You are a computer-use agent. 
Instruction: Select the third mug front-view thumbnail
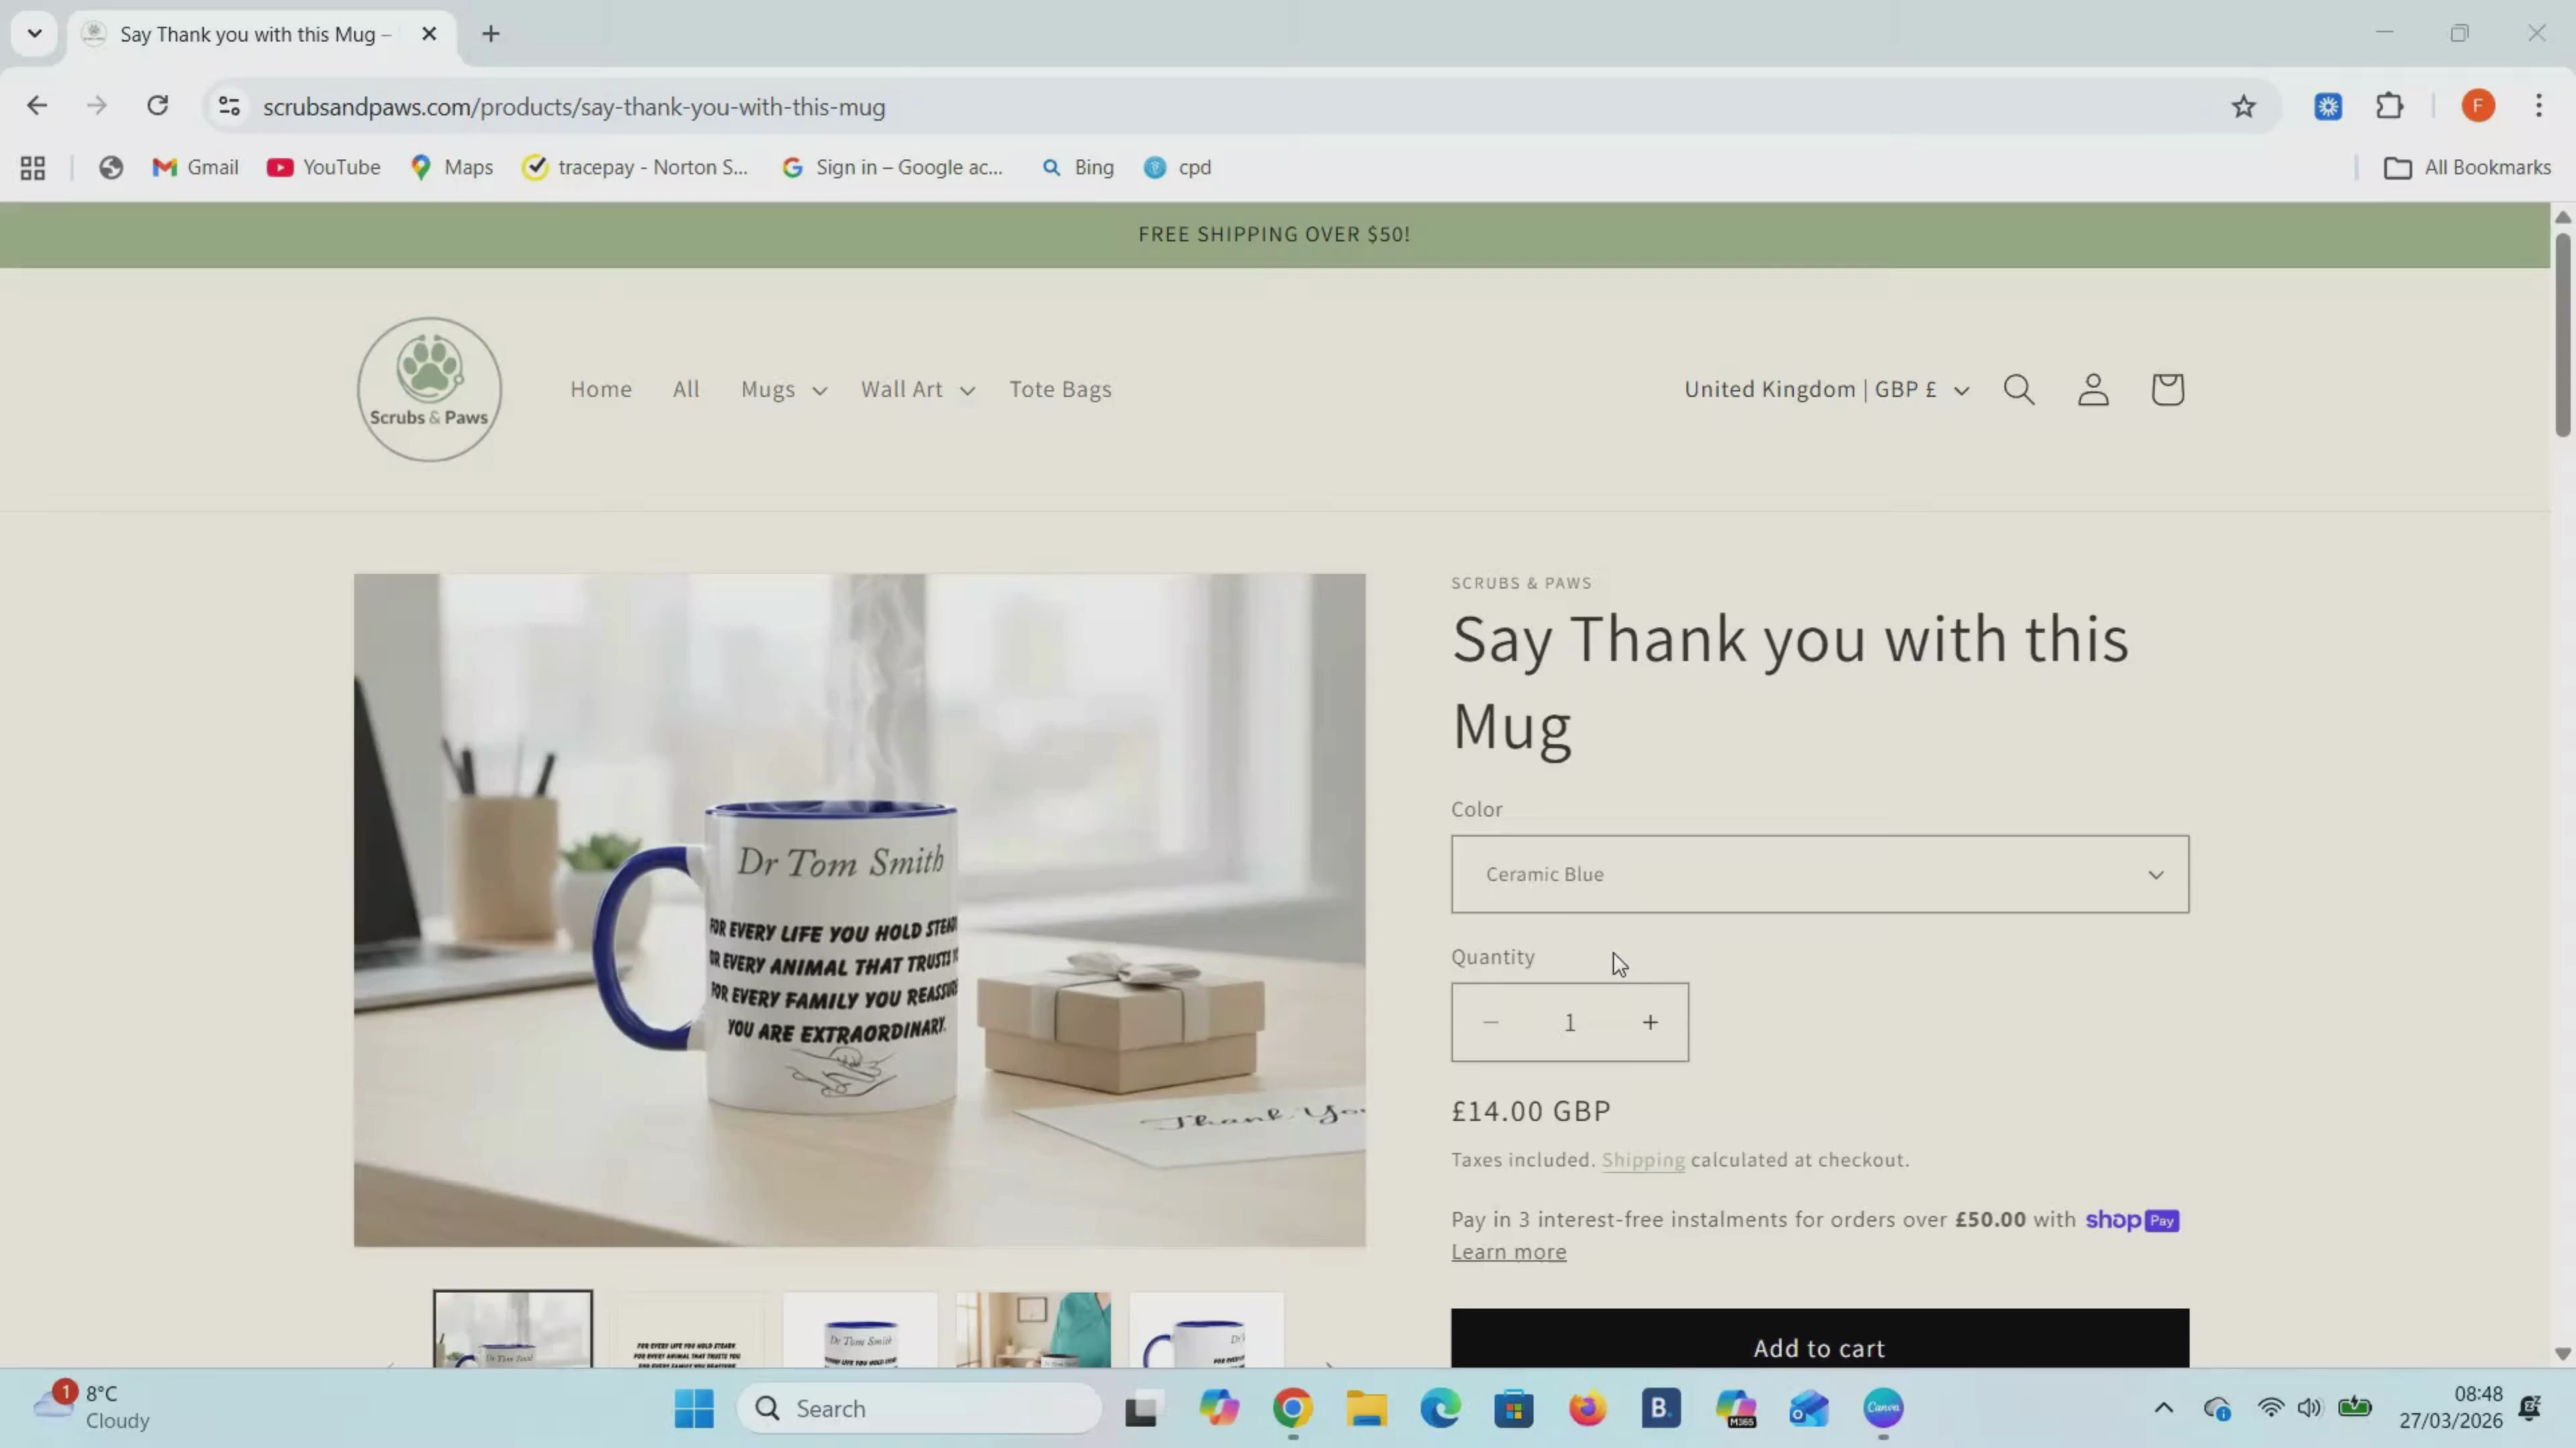click(x=860, y=1330)
